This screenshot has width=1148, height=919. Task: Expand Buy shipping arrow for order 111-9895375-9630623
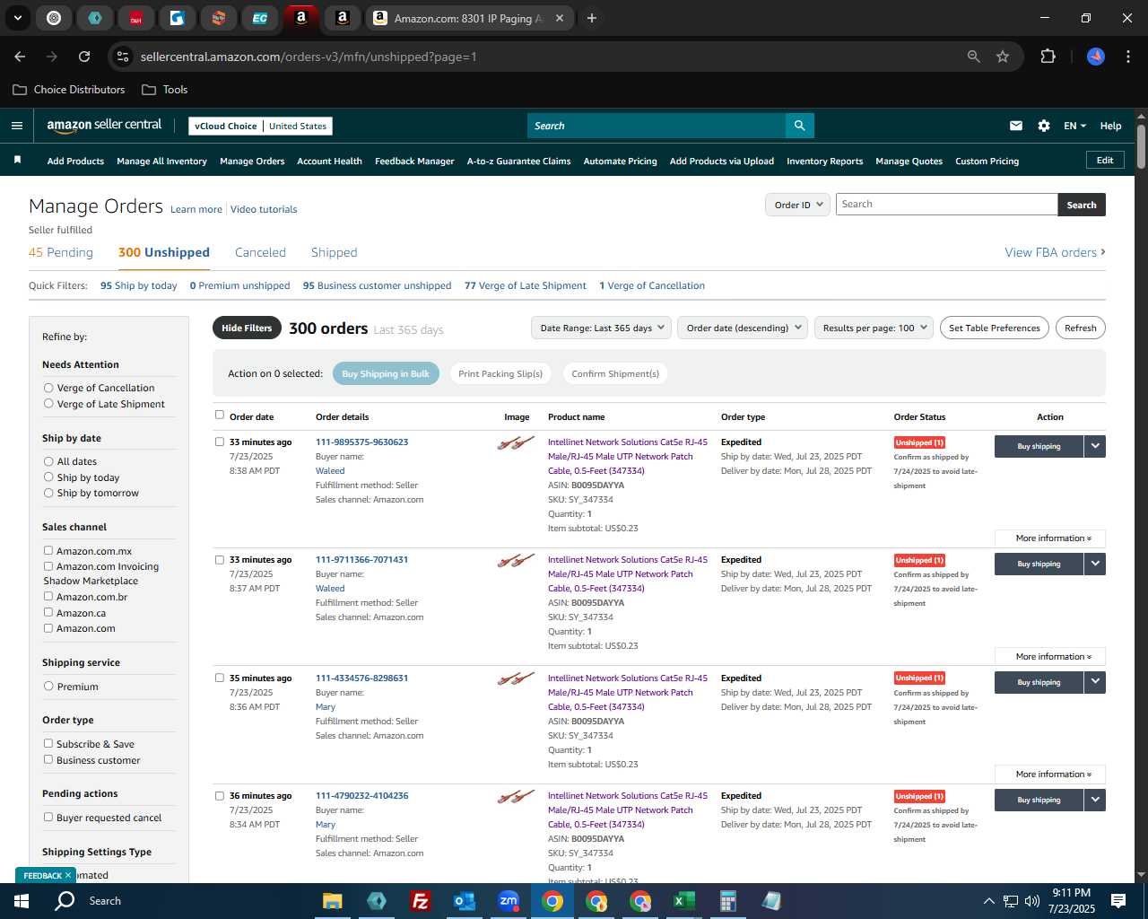(x=1095, y=446)
